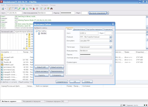Toggle the synchronized browsing icon
The width and height of the screenshot is (148, 107).
48,8
